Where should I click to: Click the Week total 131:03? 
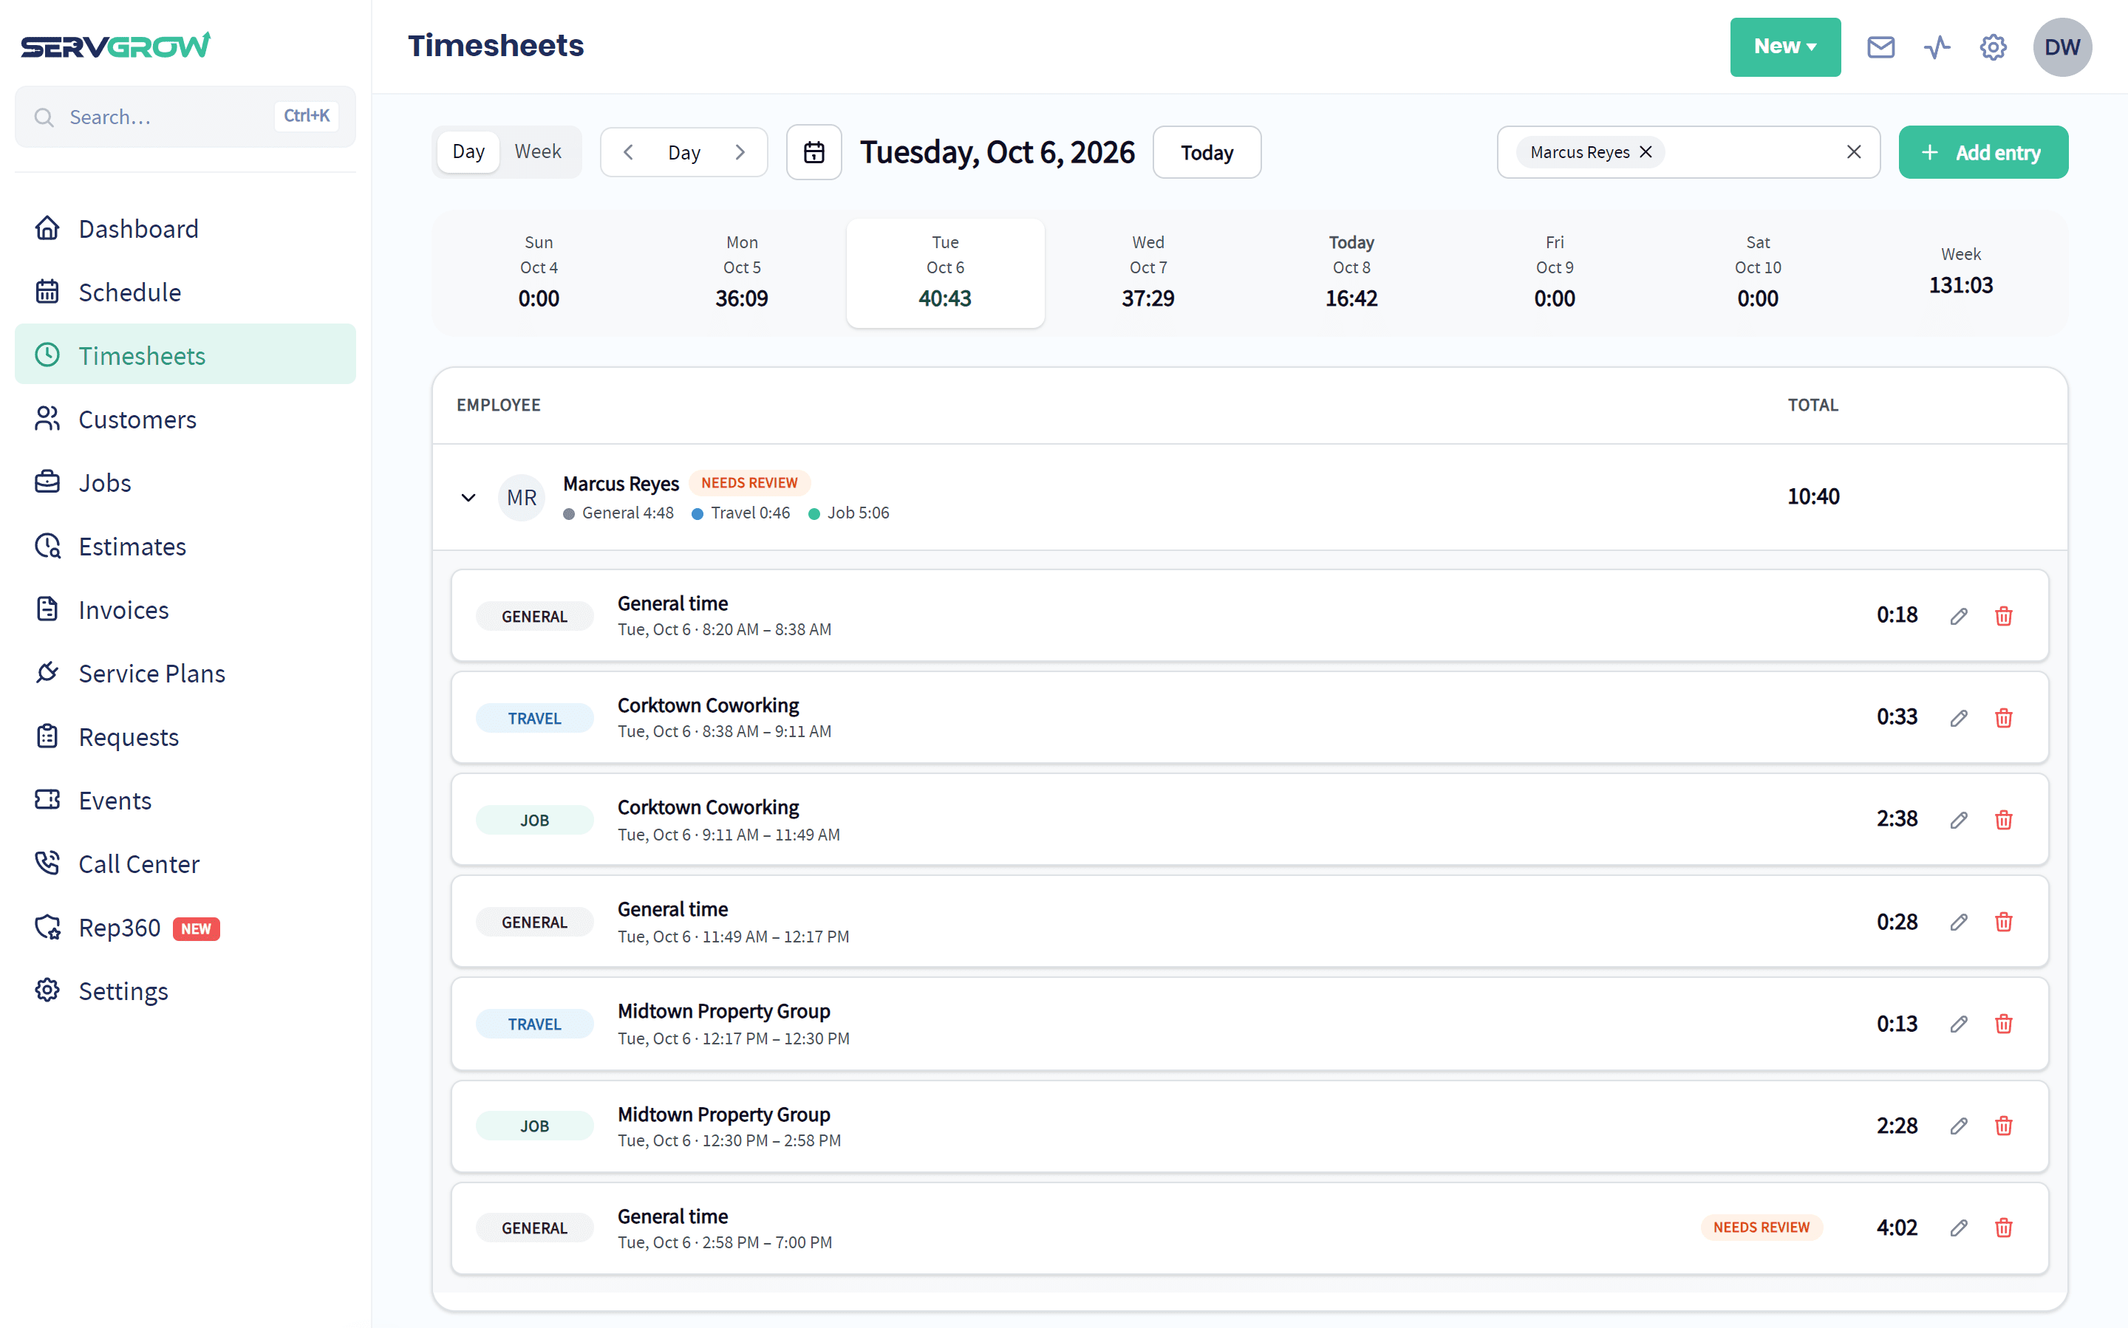1960,285
